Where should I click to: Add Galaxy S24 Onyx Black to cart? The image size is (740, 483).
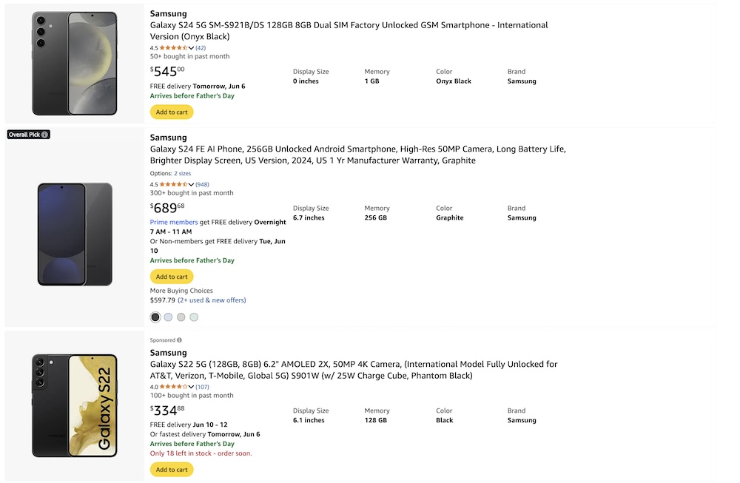[172, 112]
